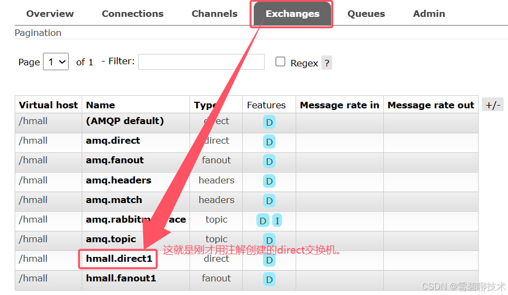Expand the Pagination section header
This screenshot has height=295, width=508.
pos(38,33)
